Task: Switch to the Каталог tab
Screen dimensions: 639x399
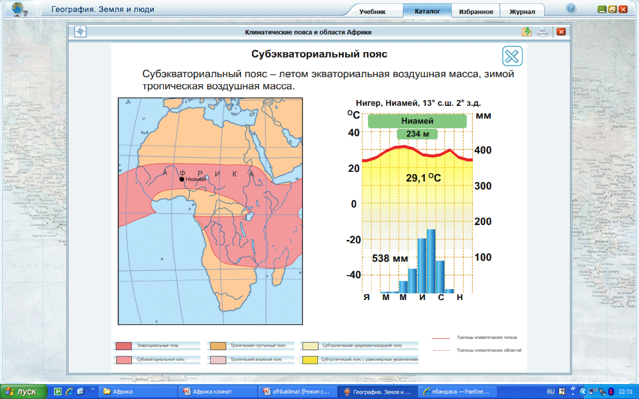Action: click(427, 11)
